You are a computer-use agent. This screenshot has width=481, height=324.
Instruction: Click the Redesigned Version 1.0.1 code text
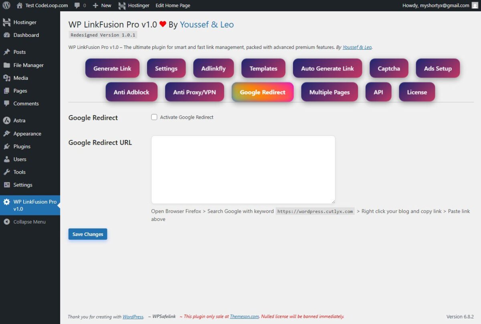(103, 35)
